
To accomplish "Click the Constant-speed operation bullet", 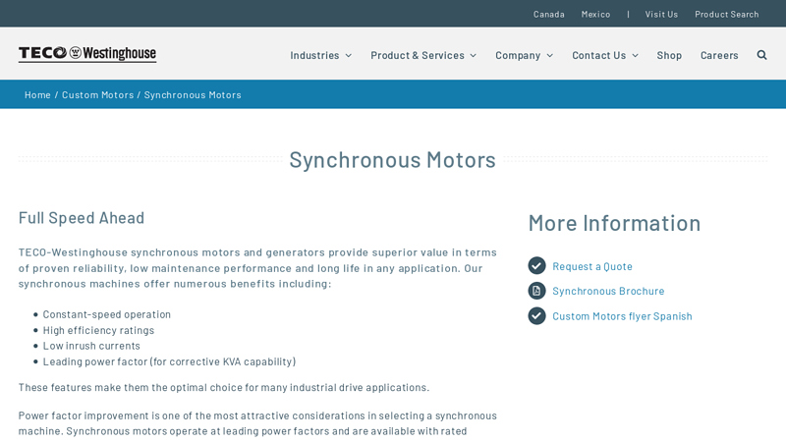I will 107,314.
